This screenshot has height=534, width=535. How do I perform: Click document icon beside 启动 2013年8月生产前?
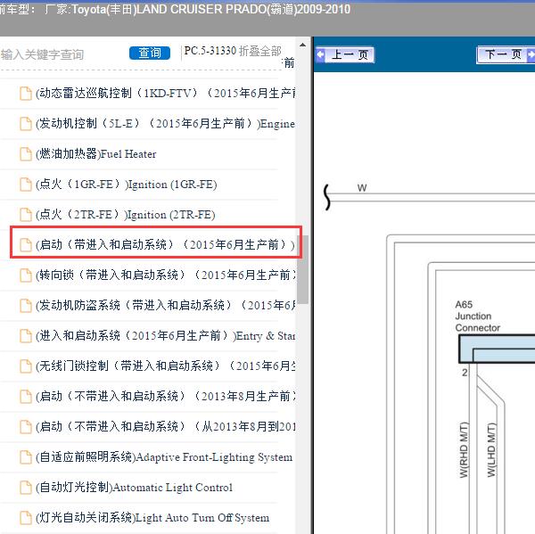25,397
